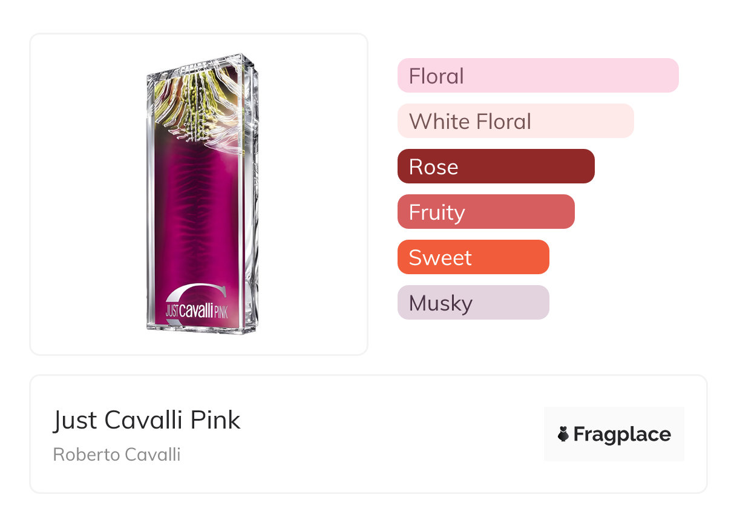Select the White Floral accord bar
The height and width of the screenshot is (523, 737).
[515, 121]
